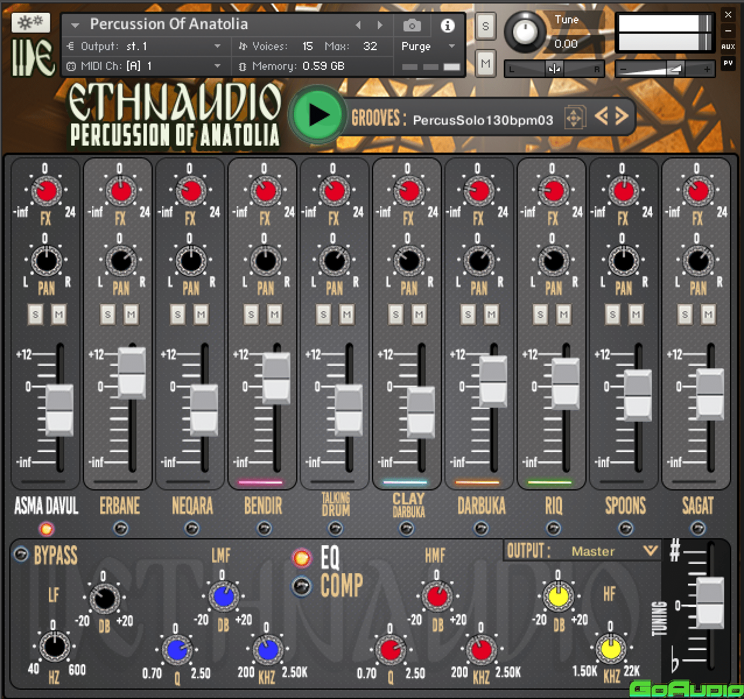This screenshot has width=744, height=699.
Task: Go to the next groove arrow
Action: [x=622, y=116]
